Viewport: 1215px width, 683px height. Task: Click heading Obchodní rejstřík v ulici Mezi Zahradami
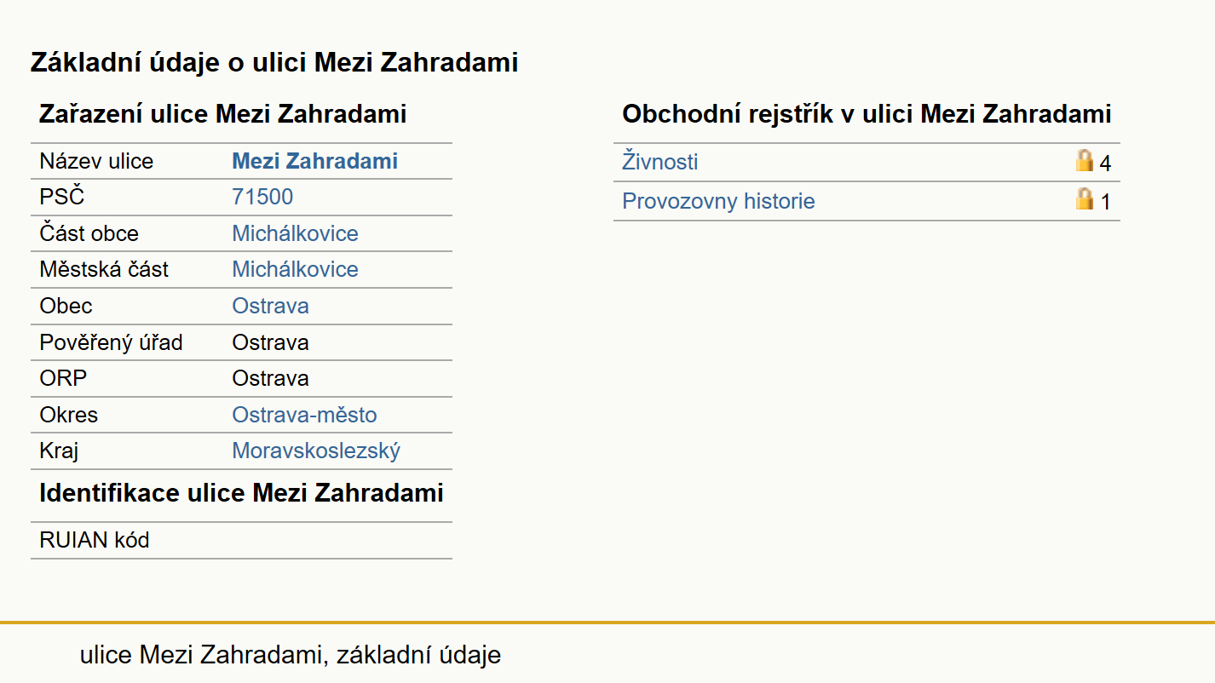click(867, 114)
